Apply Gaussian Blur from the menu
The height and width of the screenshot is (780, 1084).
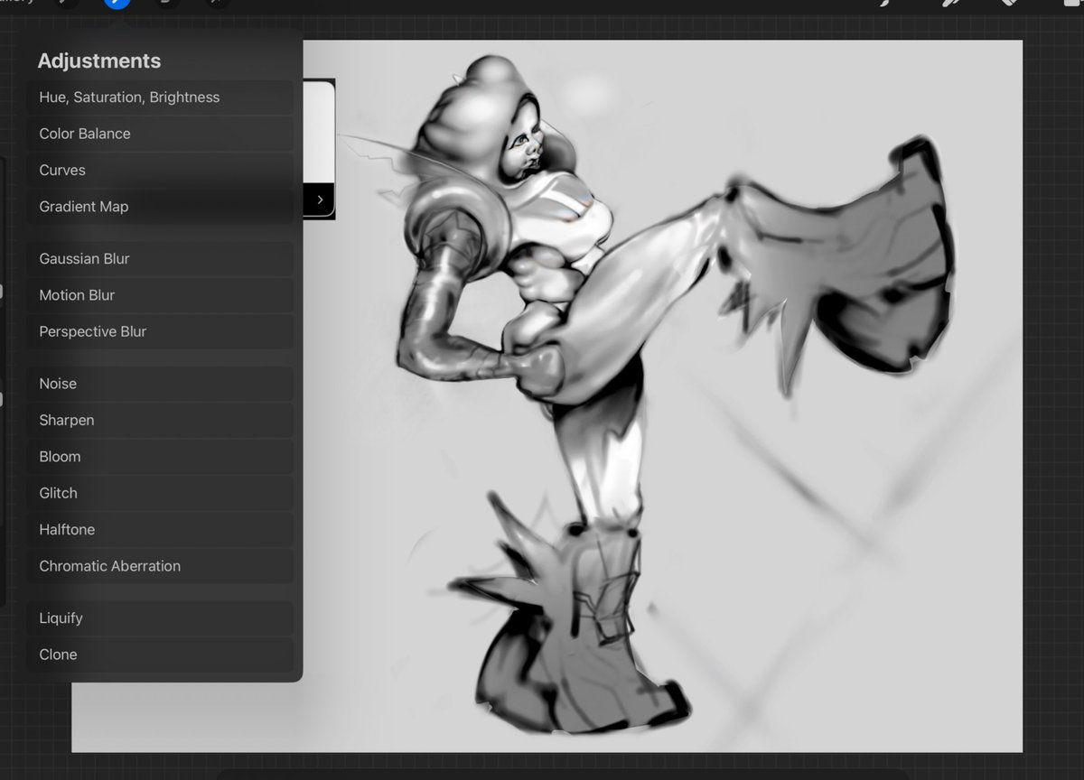tap(84, 259)
